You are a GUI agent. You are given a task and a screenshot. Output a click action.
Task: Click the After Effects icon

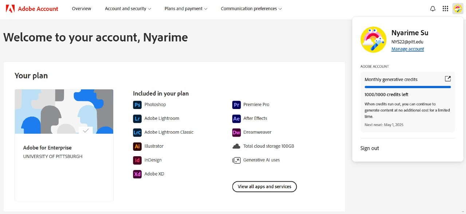click(236, 119)
